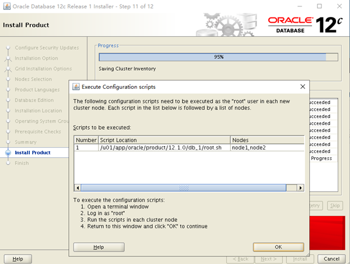
Task: Select Database Edition step
Action: (x=34, y=100)
